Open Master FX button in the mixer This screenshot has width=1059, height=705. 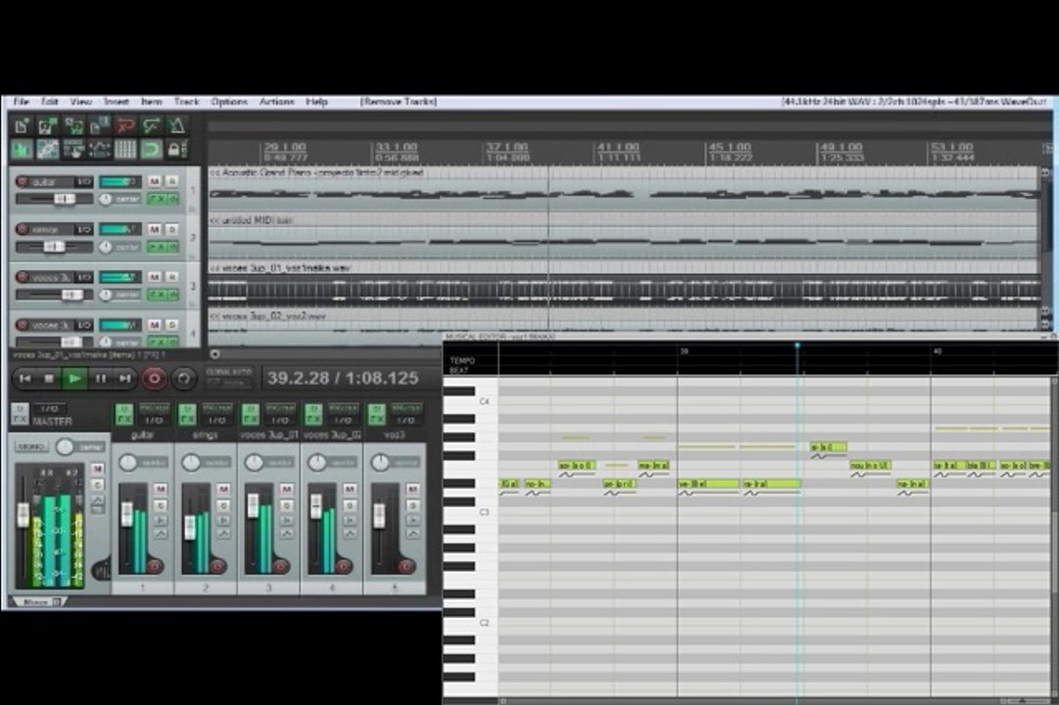20,414
